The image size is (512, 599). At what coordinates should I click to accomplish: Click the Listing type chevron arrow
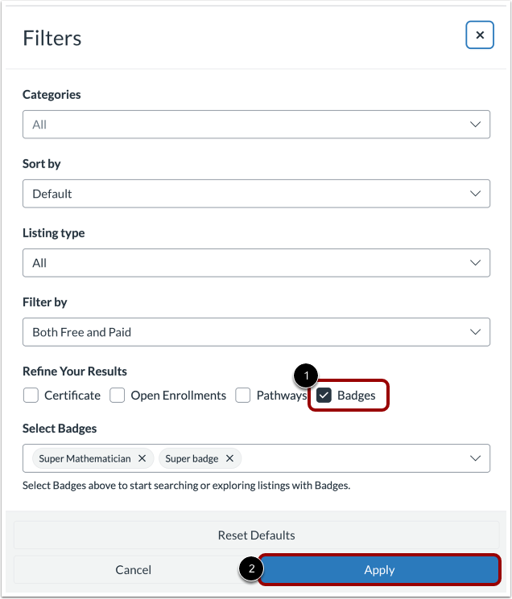point(475,263)
